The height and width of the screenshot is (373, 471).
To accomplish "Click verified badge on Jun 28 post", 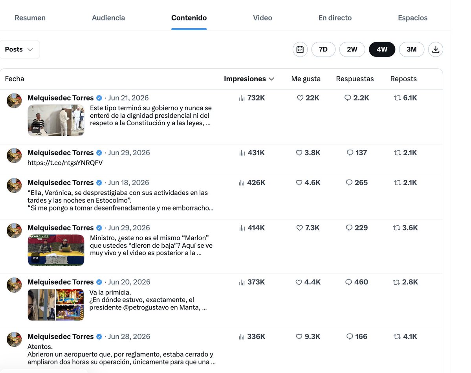I will (99, 336).
